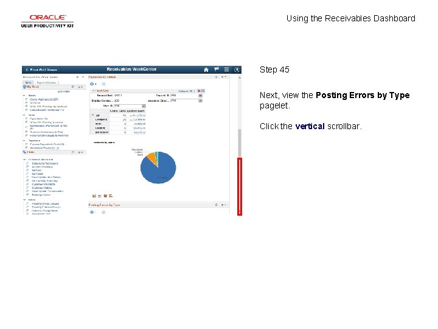Open the notifications flag icon
This screenshot has height=329, width=438.
click(x=217, y=69)
